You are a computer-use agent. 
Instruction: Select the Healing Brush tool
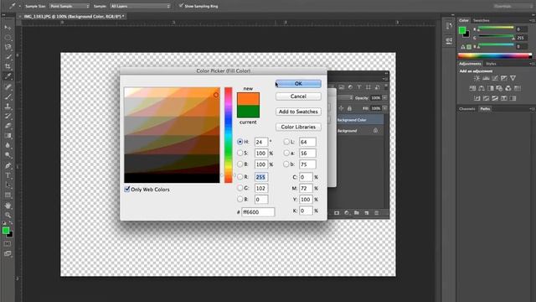pyautogui.click(x=8, y=86)
